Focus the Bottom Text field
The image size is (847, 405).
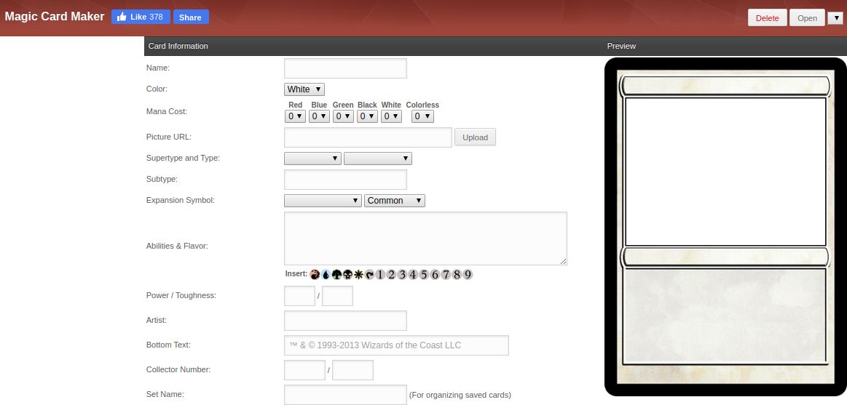pos(396,345)
